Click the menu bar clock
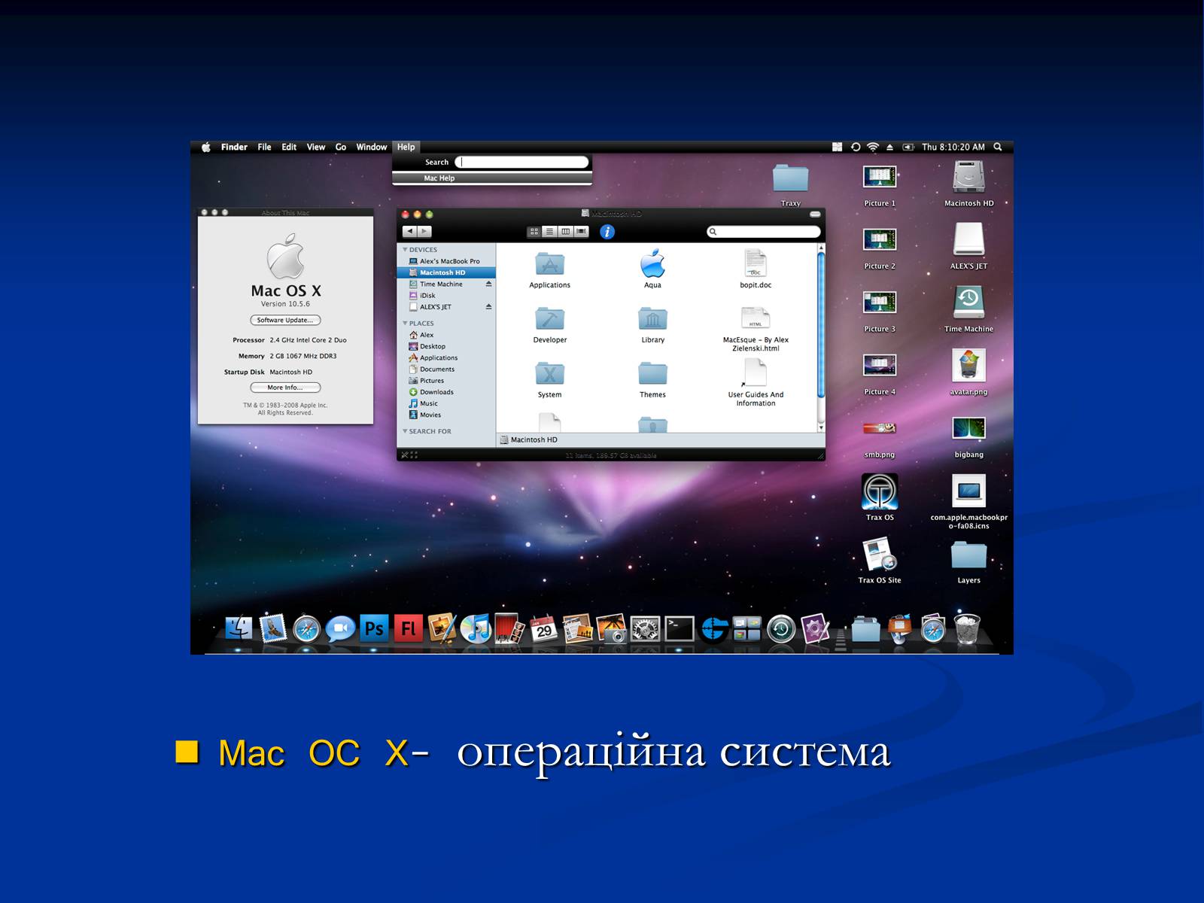1204x903 pixels. point(953,147)
